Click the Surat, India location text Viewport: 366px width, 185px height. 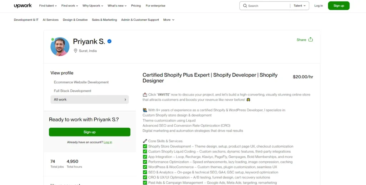[x=88, y=51]
